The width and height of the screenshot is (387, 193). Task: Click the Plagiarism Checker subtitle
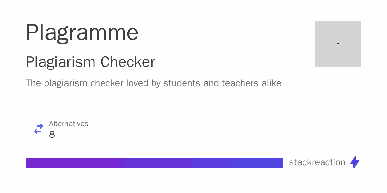pos(90,62)
